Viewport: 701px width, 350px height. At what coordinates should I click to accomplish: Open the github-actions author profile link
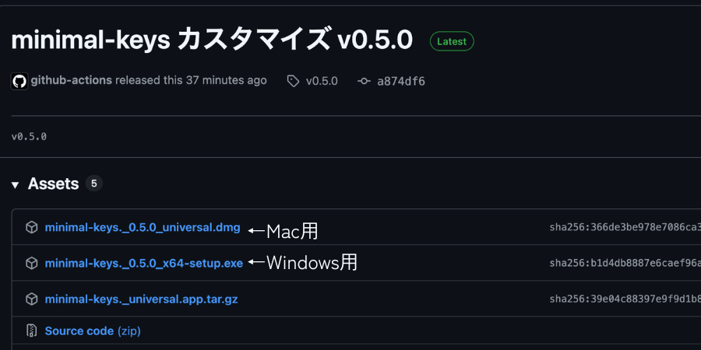(x=71, y=80)
